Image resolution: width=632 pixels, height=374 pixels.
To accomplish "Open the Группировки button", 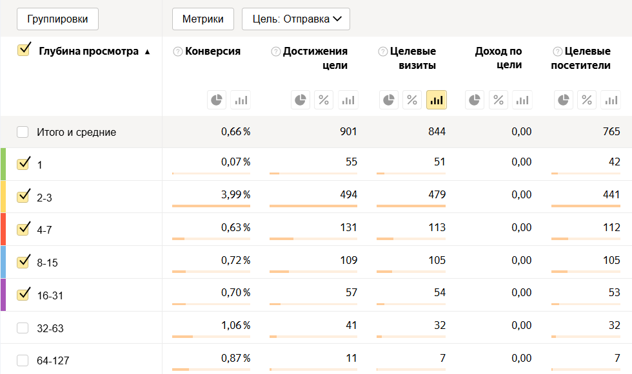I will [57, 19].
